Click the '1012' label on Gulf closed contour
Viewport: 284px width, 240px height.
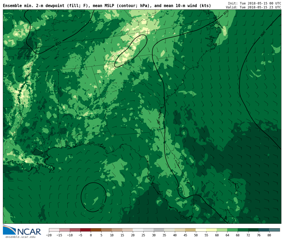pyautogui.click(x=102, y=207)
